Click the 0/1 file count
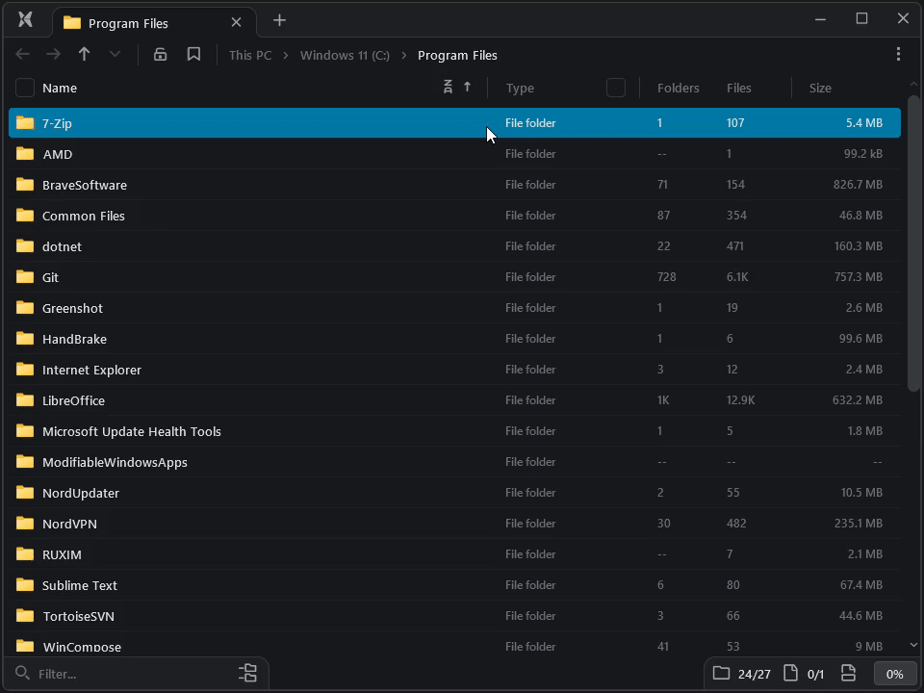Viewport: 924px width, 693px height. coord(815,674)
